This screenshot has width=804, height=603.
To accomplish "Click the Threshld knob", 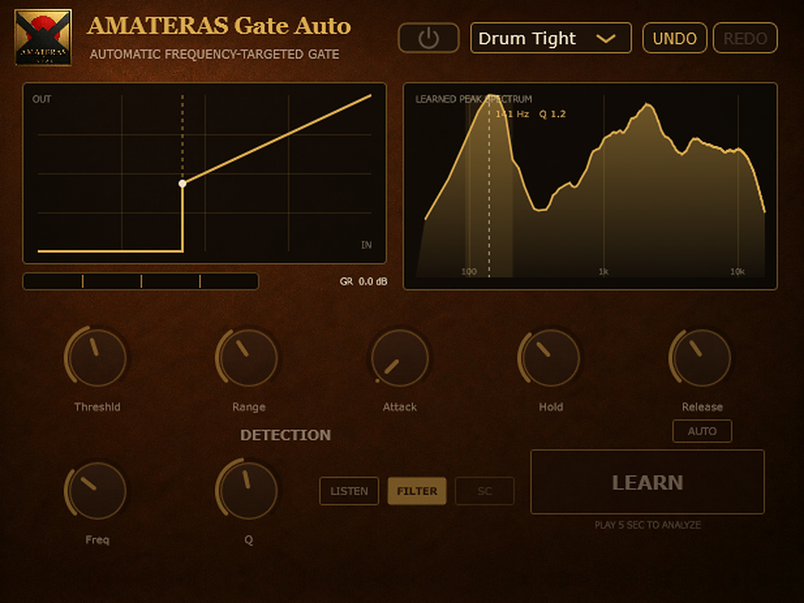I will click(97, 357).
